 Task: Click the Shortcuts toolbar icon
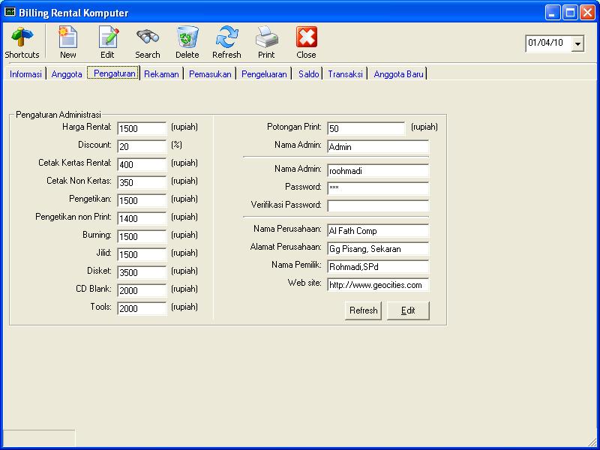click(x=22, y=37)
